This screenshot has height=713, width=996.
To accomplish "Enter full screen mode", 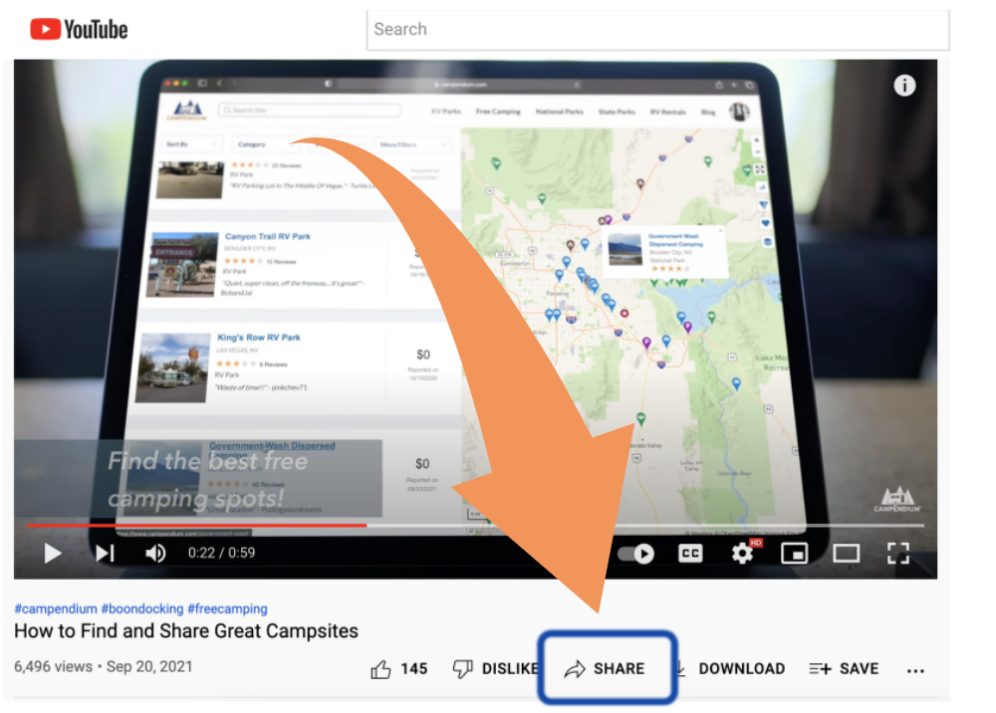I will tap(898, 554).
